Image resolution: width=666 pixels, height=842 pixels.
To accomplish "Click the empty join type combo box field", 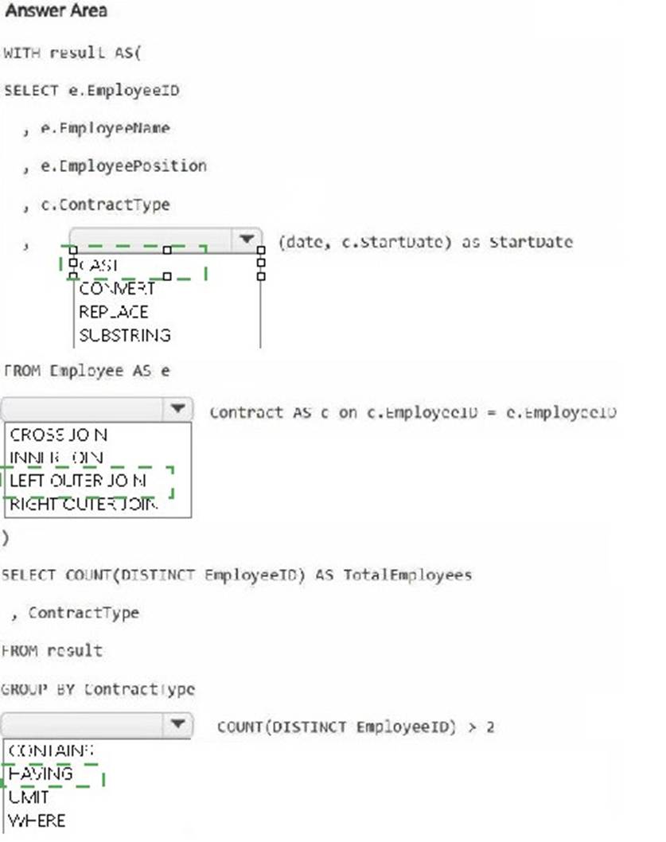I will pyautogui.click(x=82, y=408).
